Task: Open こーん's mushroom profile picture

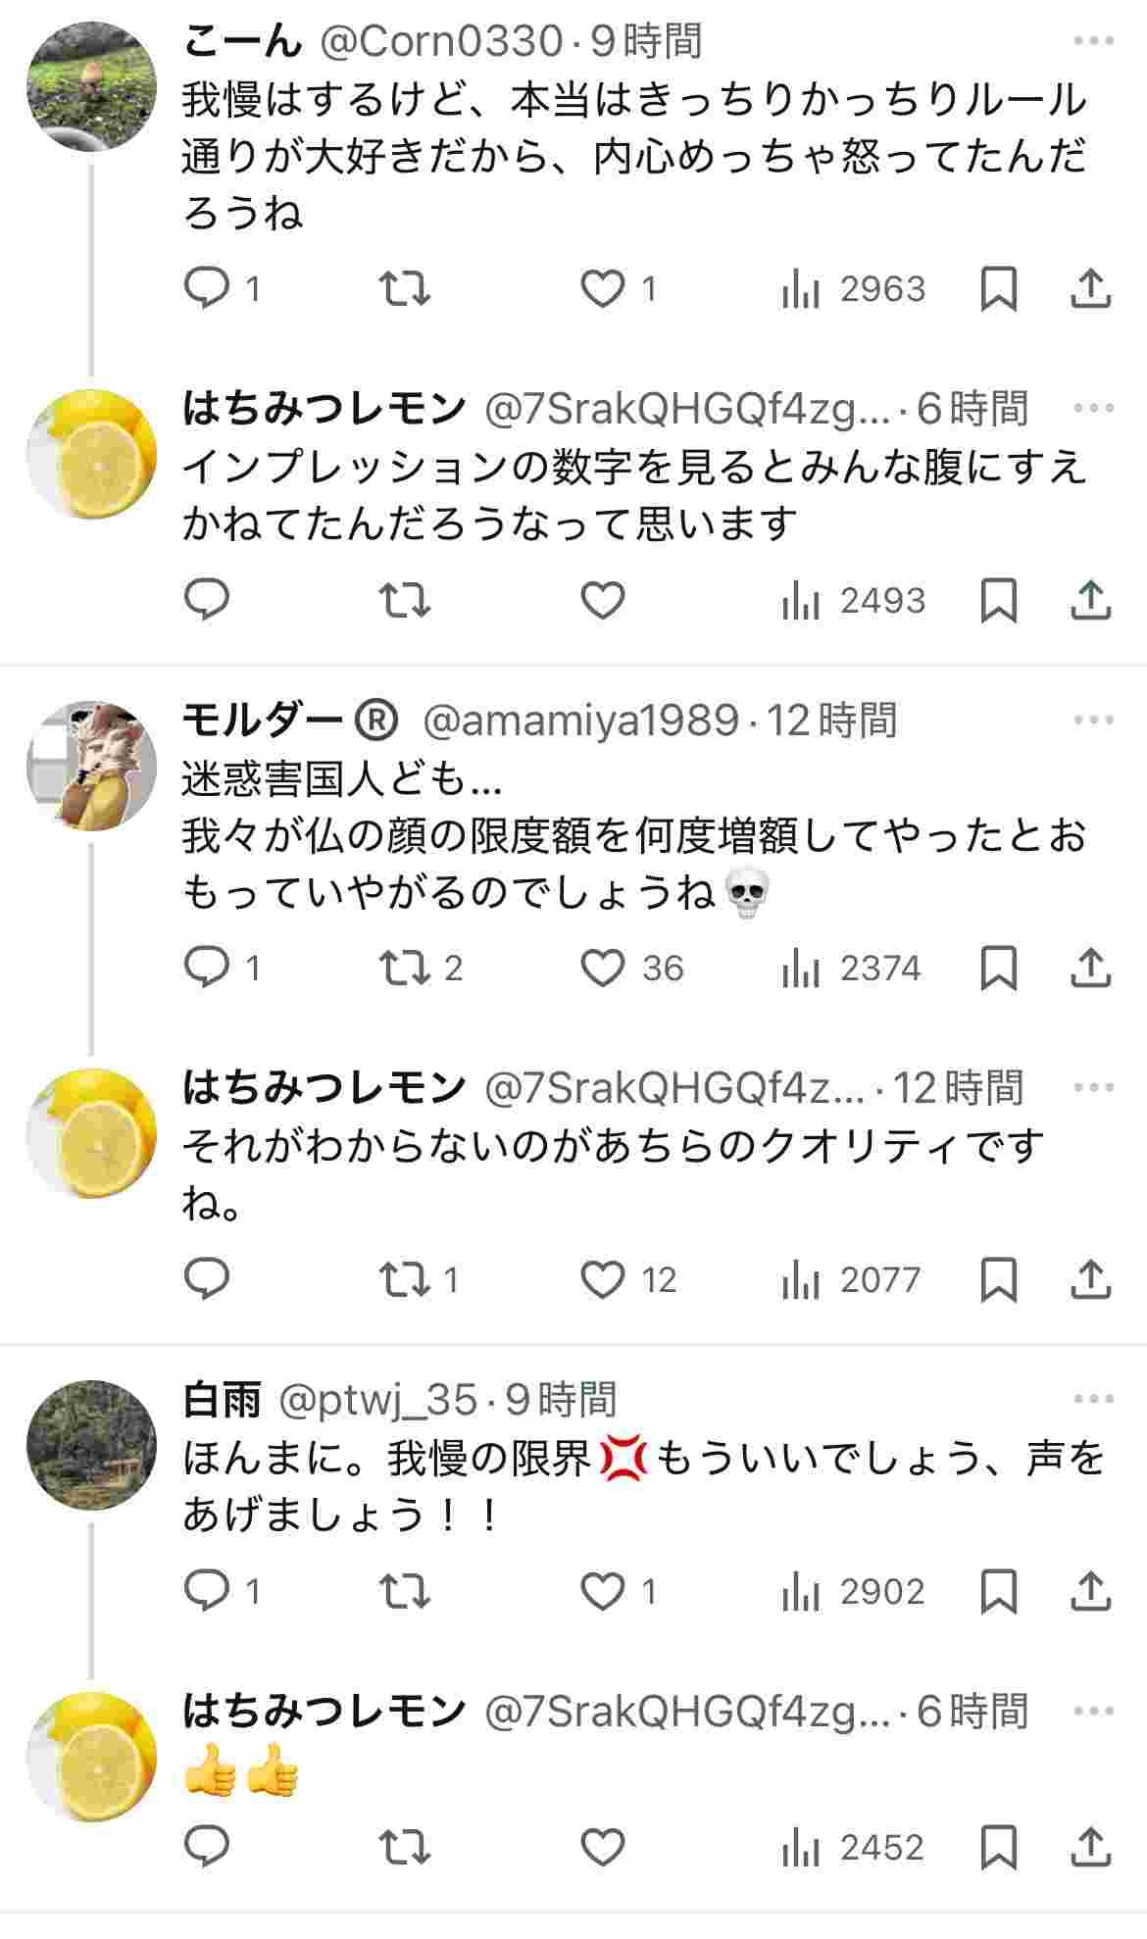Action: click(x=91, y=86)
